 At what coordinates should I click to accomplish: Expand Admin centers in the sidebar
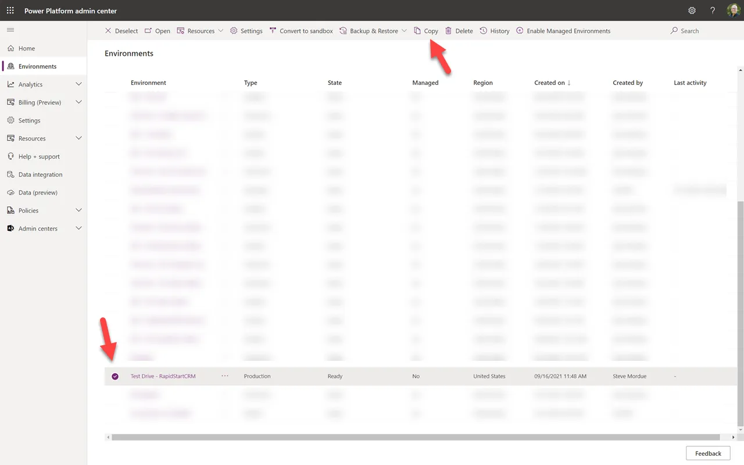[x=78, y=228]
